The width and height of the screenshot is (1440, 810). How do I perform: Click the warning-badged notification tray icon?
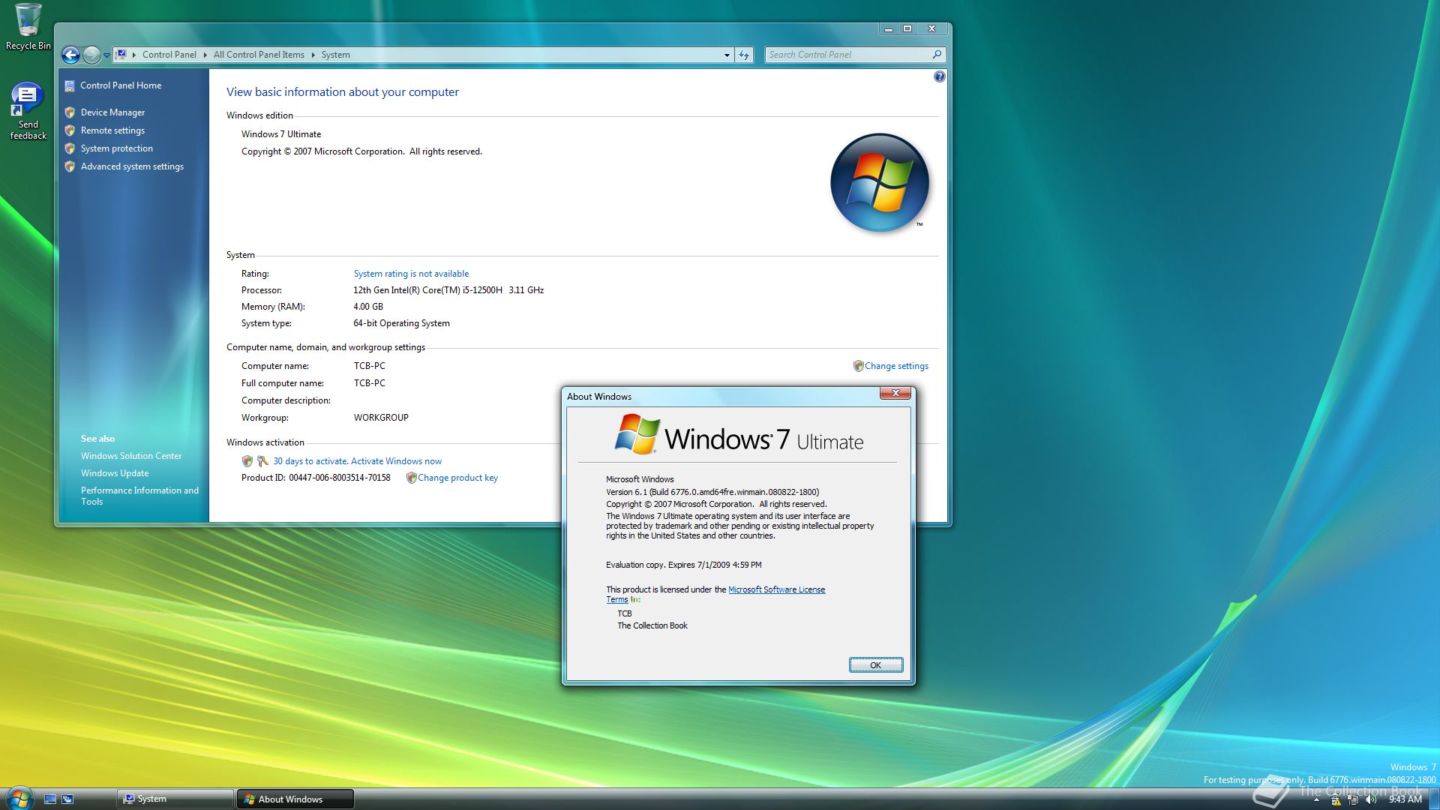[x=1335, y=800]
